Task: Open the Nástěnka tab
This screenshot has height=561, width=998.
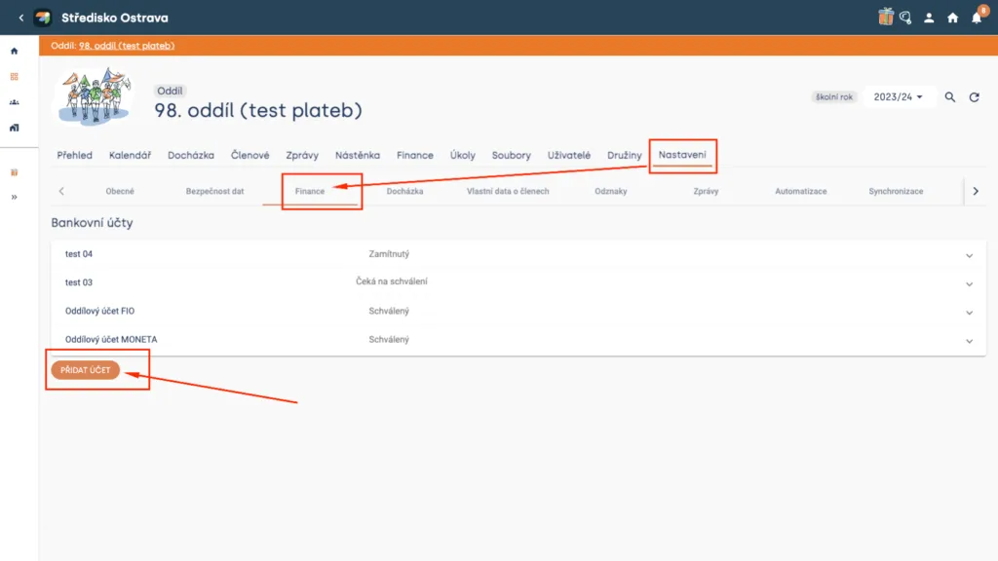Action: (x=358, y=155)
